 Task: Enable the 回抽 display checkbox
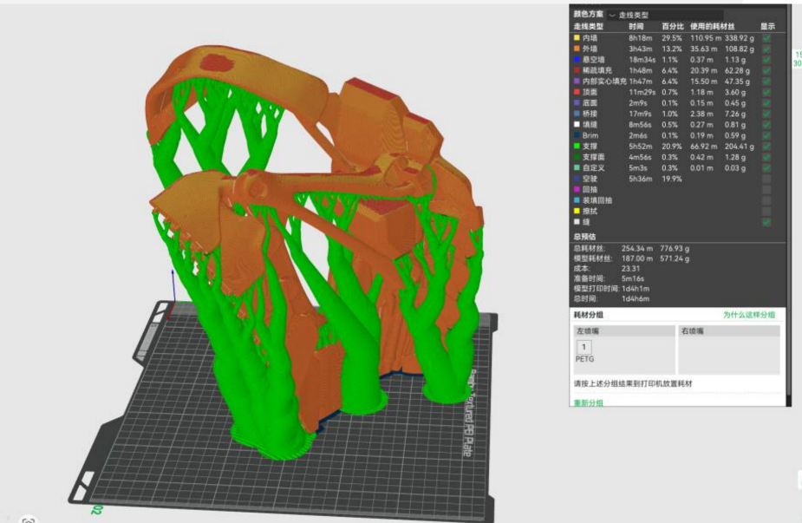pyautogui.click(x=766, y=189)
